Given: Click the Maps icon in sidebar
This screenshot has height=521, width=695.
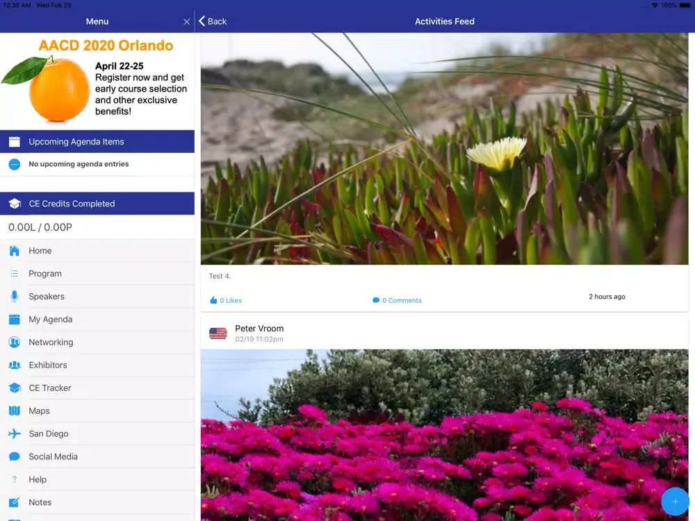Looking at the screenshot, I should (x=14, y=411).
